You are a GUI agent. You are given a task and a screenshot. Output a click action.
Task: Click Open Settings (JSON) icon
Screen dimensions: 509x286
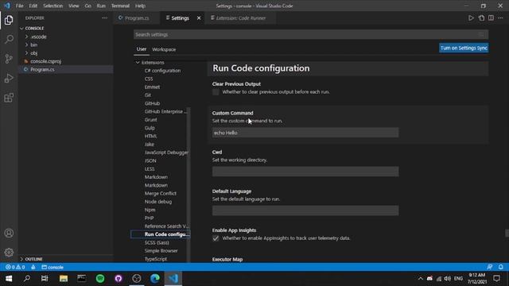click(481, 18)
